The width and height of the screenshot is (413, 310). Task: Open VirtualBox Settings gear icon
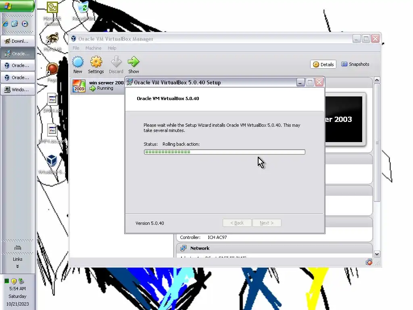pyautogui.click(x=96, y=65)
